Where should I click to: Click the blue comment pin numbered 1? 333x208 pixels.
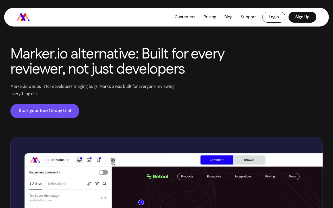pos(141,202)
